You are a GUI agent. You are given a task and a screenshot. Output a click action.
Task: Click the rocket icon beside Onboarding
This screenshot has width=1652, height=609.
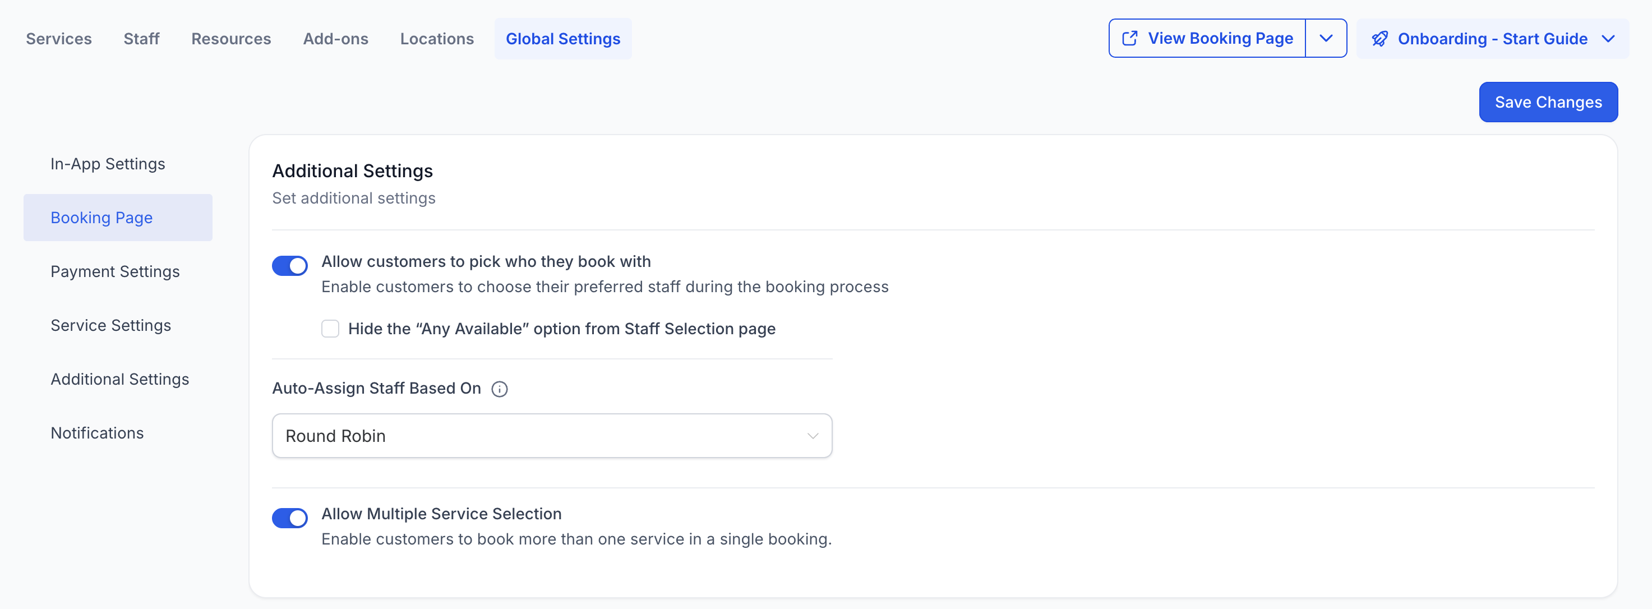coord(1379,39)
